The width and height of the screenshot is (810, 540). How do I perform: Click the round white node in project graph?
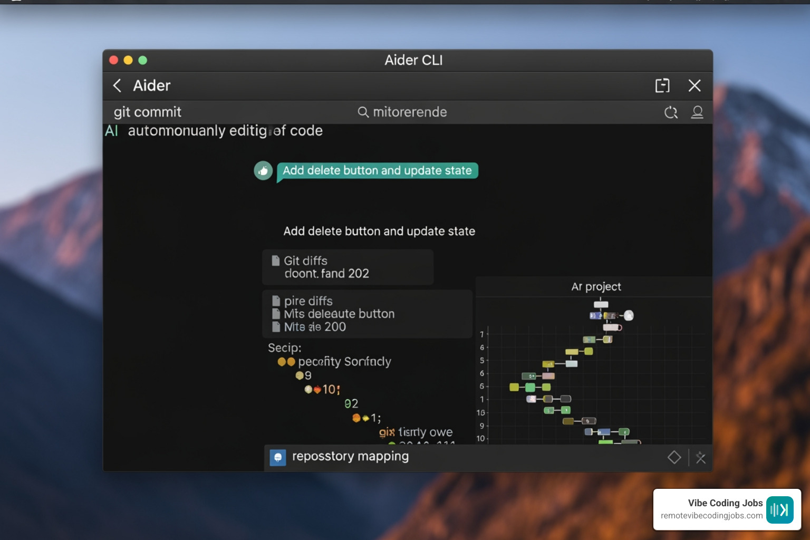point(629,315)
